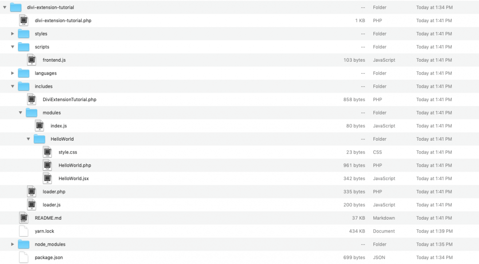Screen dimensions: 479x264
Task: Click the style.css file icon
Action: [x=47, y=152]
